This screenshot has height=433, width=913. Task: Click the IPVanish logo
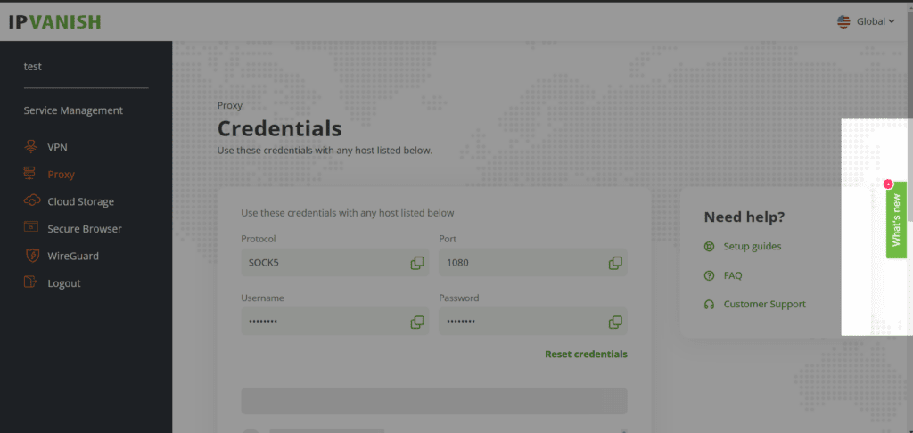(x=54, y=21)
